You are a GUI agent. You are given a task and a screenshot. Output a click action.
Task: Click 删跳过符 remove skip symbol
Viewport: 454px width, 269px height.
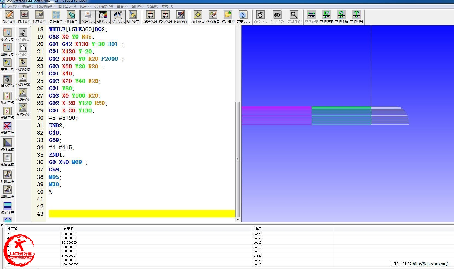tap(7, 192)
